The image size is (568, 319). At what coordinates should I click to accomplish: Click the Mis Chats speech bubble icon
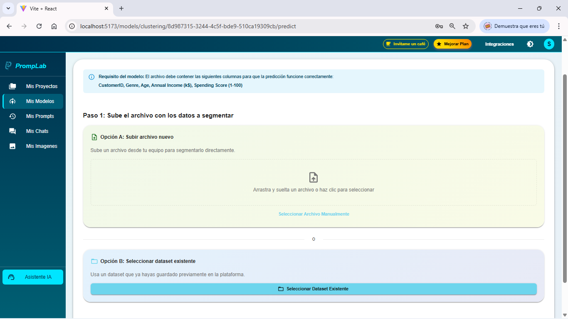[x=12, y=131]
